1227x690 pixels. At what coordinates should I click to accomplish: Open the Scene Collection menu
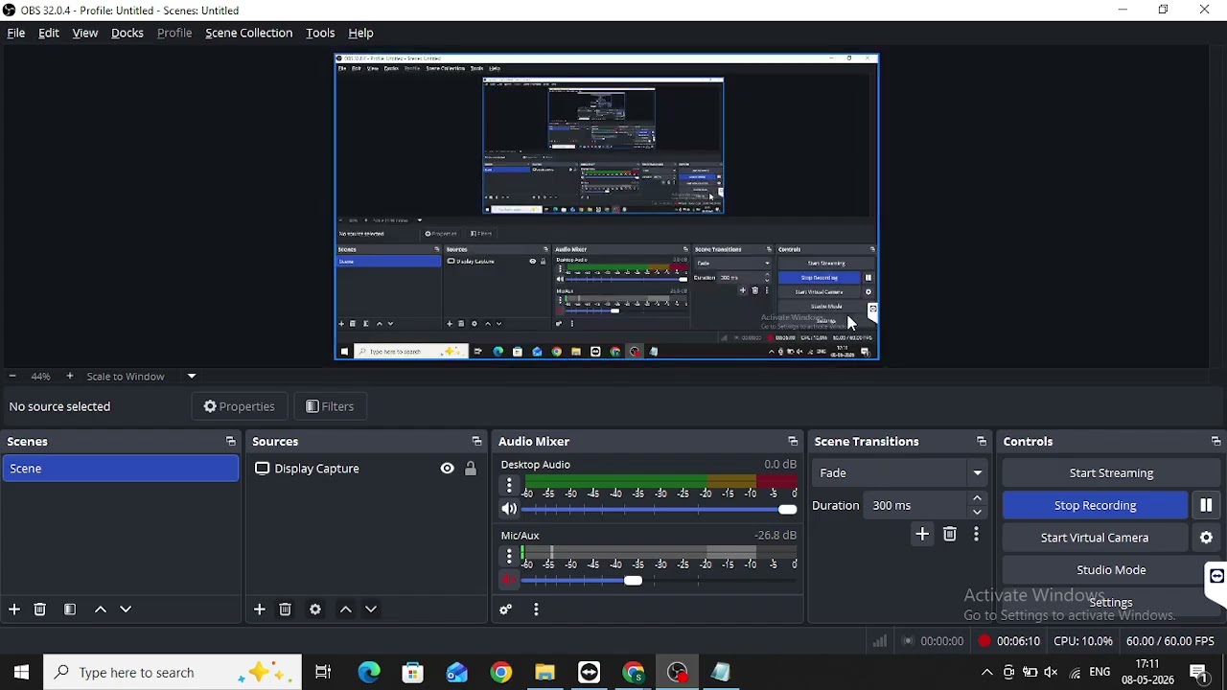[249, 33]
